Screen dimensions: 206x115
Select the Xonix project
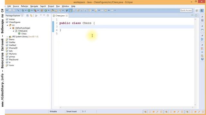click(x=12, y=65)
